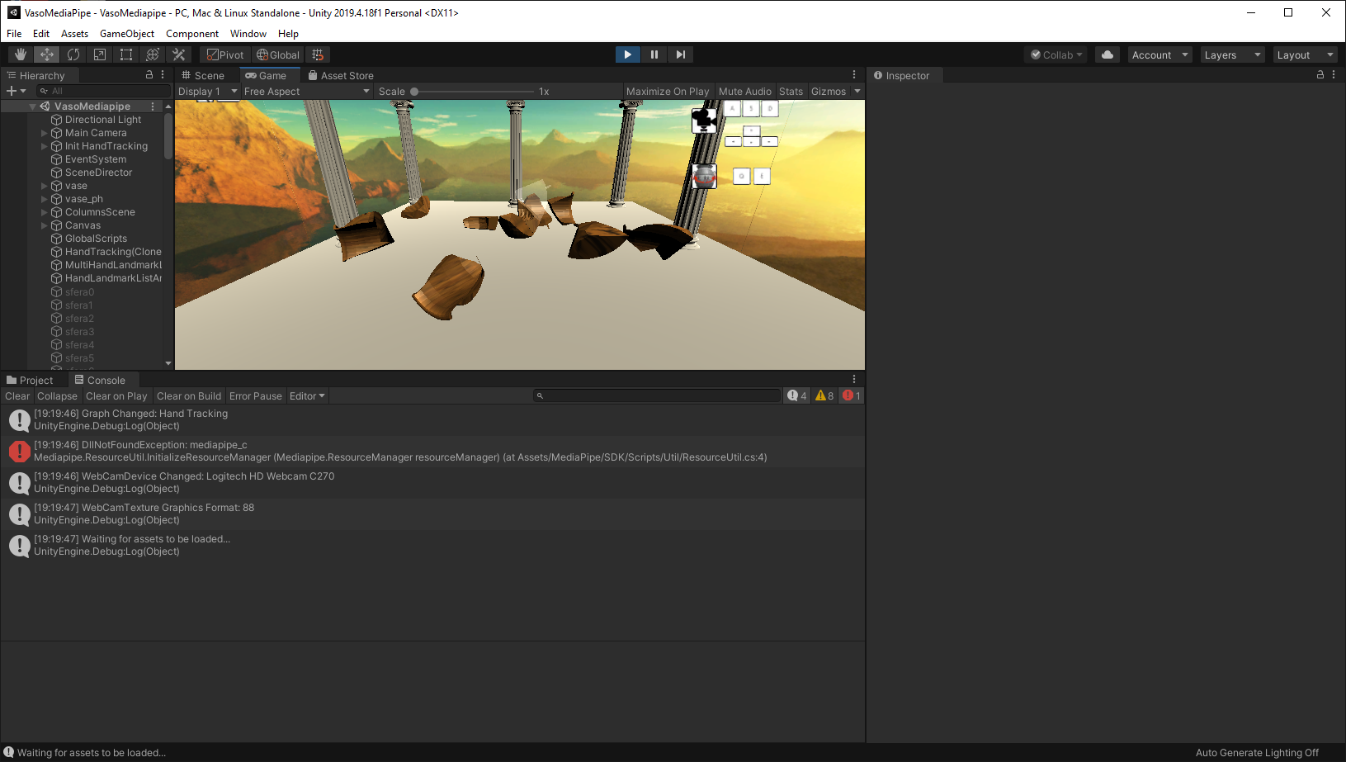The image size is (1346, 762).
Task: Select the Scale tool
Action: [100, 54]
